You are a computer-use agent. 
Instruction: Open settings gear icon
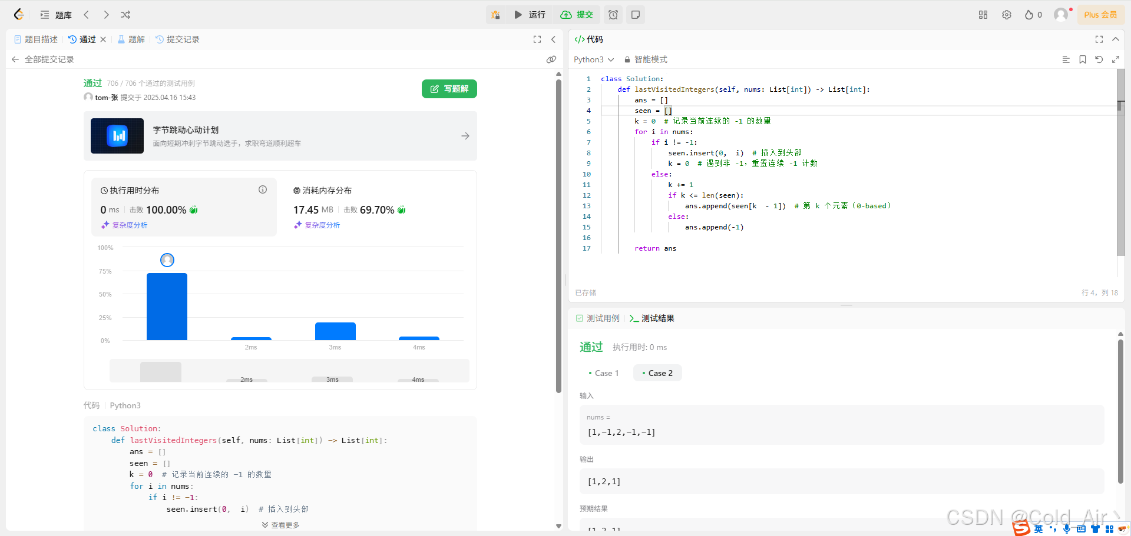1007,15
